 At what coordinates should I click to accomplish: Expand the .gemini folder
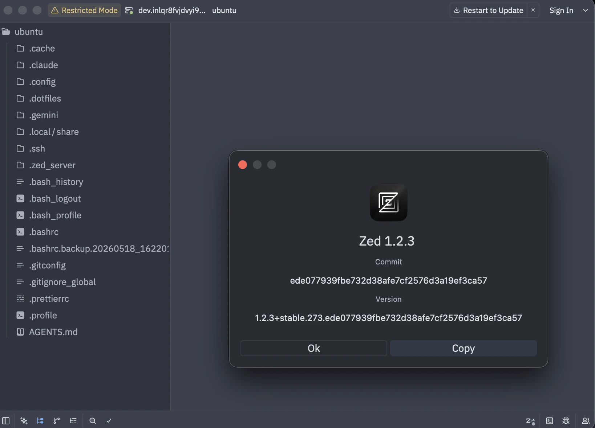(x=85, y=115)
